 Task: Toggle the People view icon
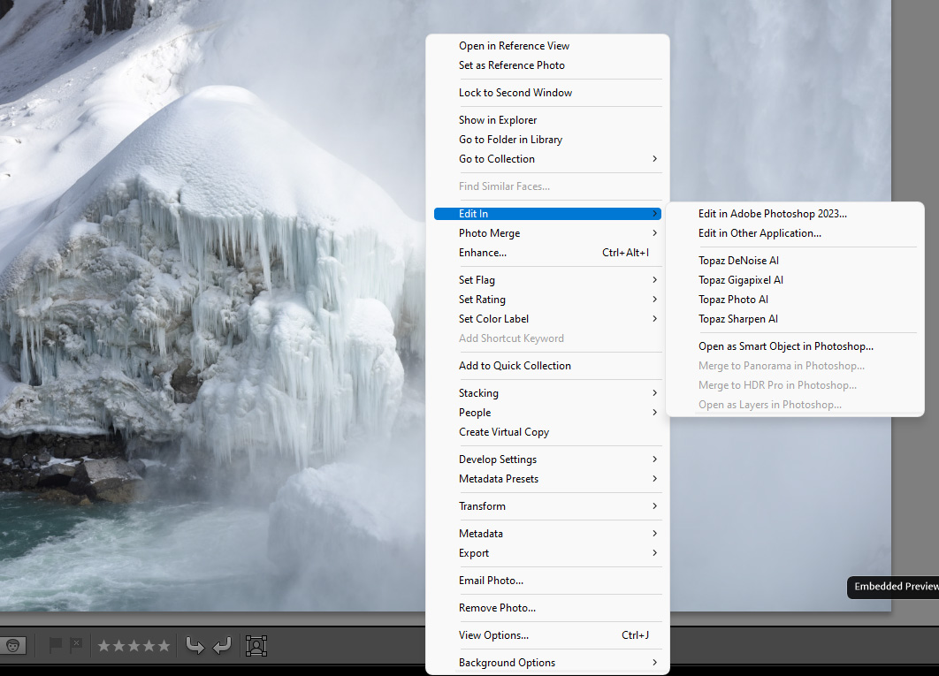13,645
